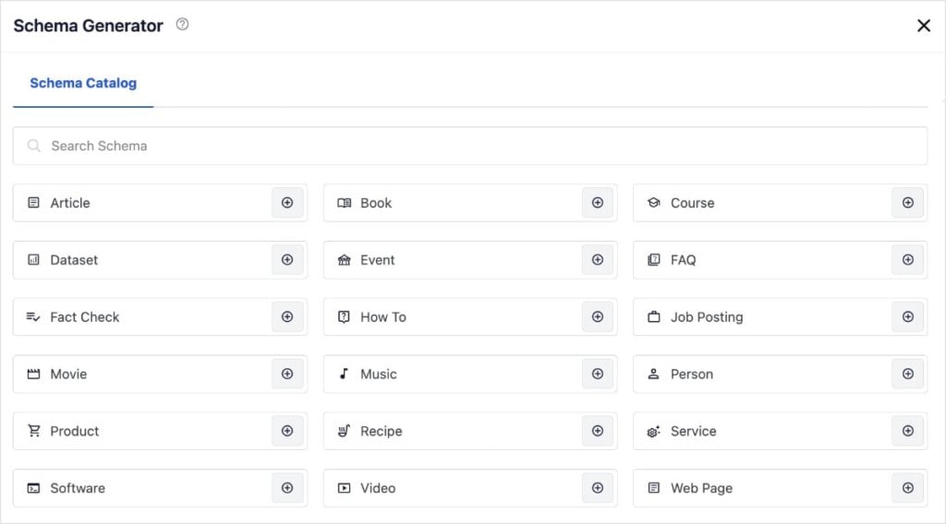Click the page icon beside Web Page

click(653, 488)
